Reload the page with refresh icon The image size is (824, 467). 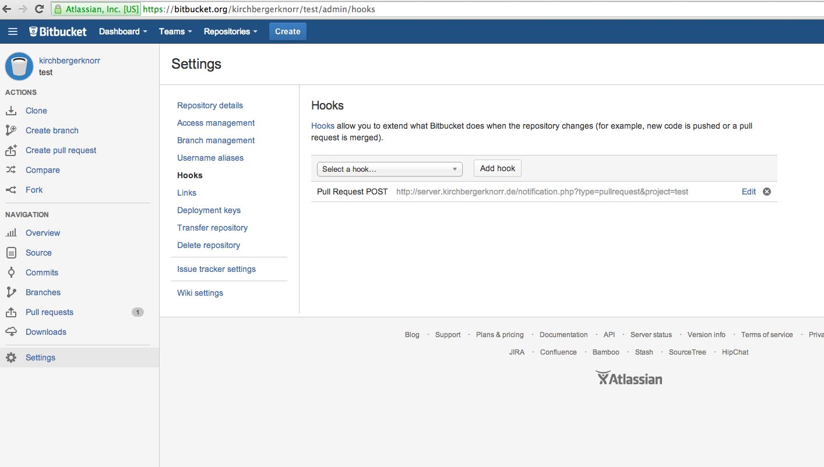(39, 9)
